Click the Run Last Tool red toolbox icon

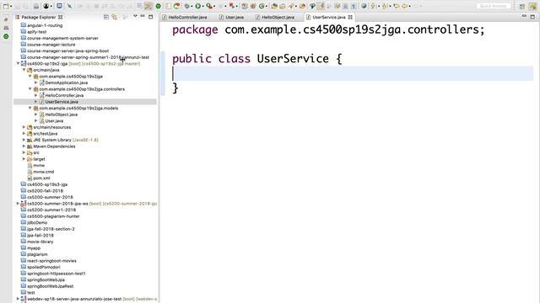point(209,6)
